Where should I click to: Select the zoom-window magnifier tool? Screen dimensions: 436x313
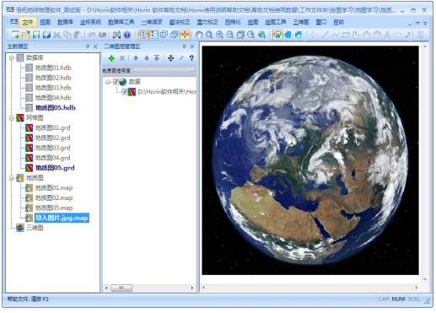[x=209, y=35]
